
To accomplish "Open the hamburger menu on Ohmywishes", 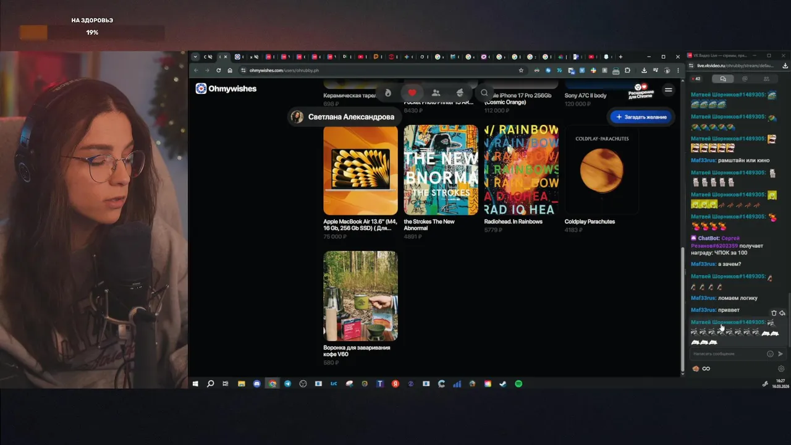I will tap(668, 90).
